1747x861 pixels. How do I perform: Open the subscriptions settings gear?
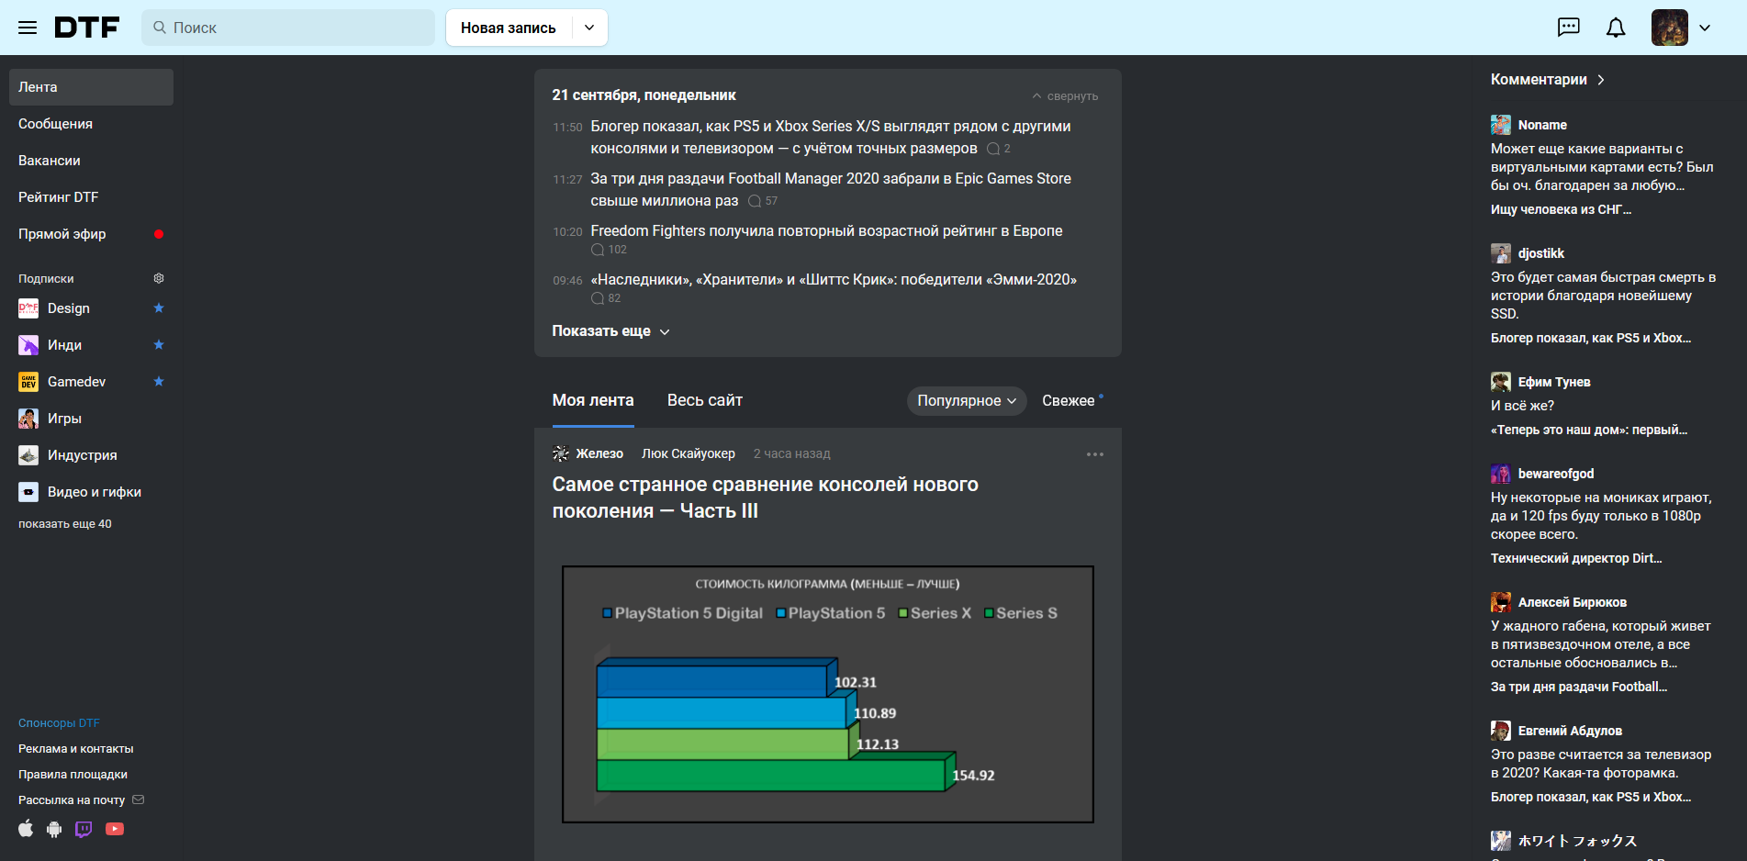coord(159,278)
